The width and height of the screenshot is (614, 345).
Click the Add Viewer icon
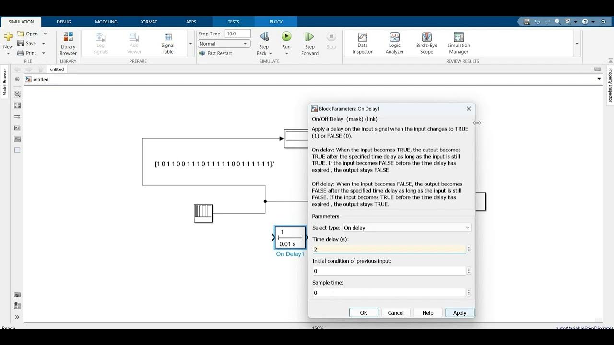[x=134, y=37]
